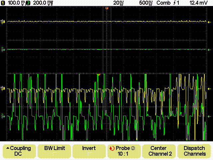This screenshot has height=160, width=213.
Task: Open the Coupling DC softkey menu
Action: tap(19, 151)
